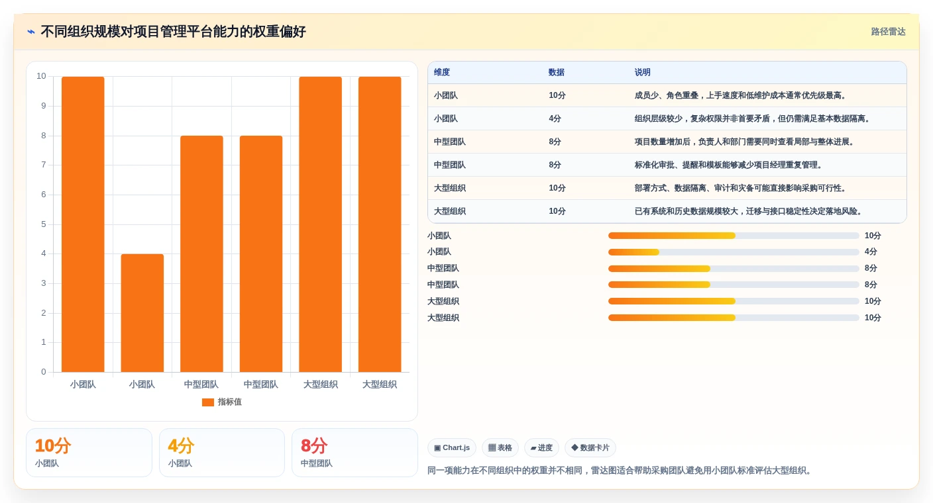Click the 维度 column header

pyautogui.click(x=442, y=73)
